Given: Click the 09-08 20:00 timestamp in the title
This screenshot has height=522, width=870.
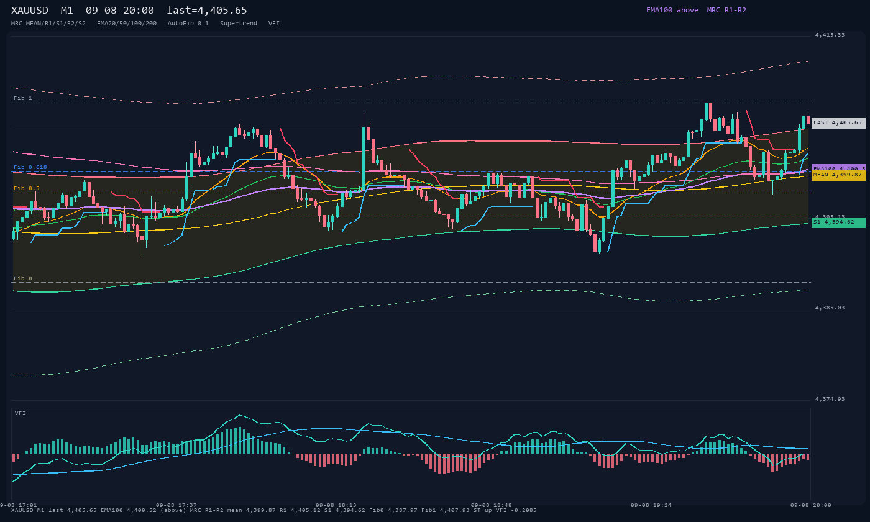Looking at the screenshot, I should (120, 11).
